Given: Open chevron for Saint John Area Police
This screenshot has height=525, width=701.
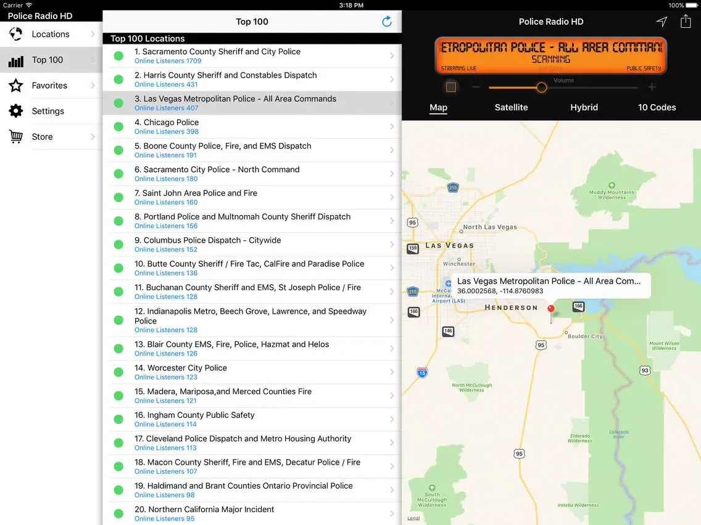Looking at the screenshot, I should pos(392,197).
